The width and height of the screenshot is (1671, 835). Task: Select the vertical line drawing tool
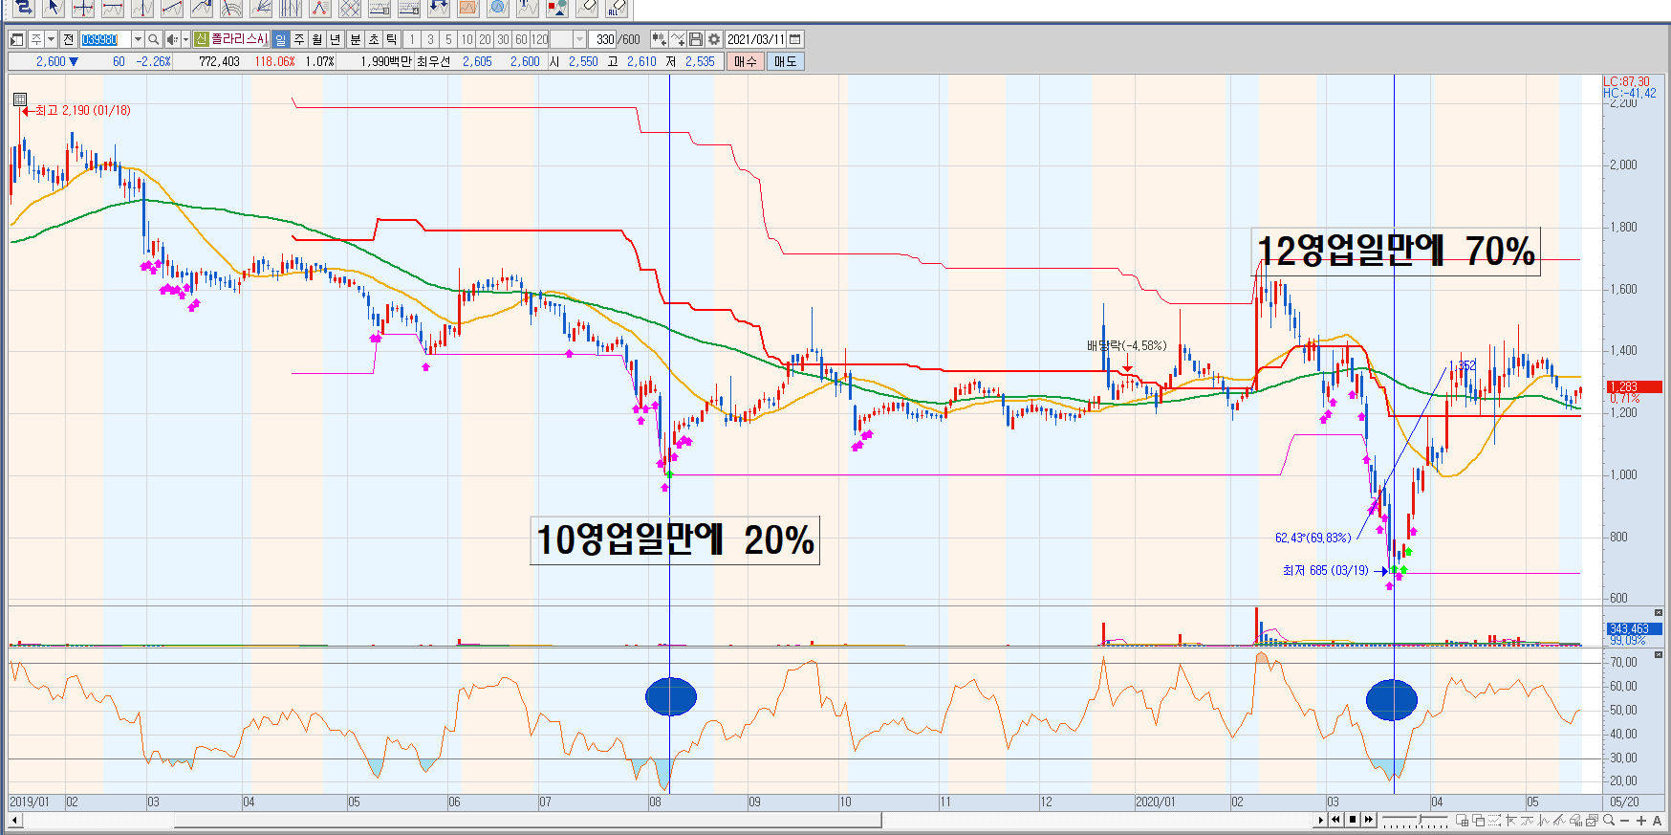(142, 9)
